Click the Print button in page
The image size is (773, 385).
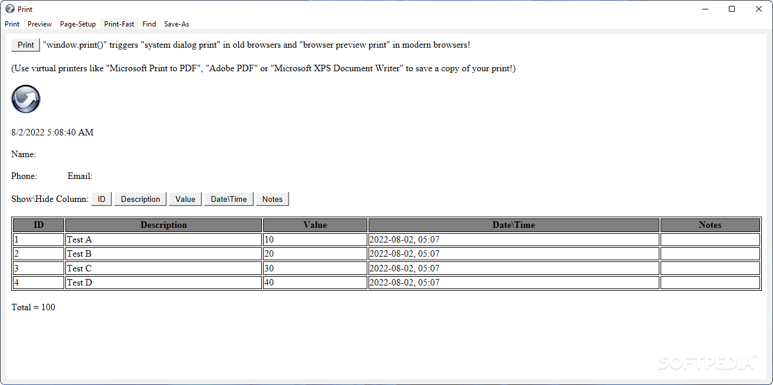pos(26,45)
